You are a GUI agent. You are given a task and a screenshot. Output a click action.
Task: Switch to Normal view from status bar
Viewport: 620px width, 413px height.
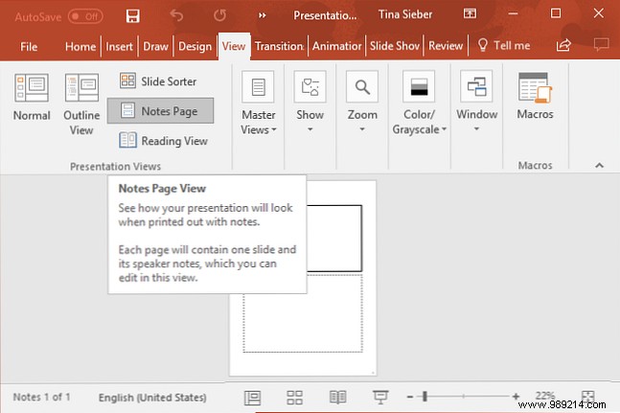(252, 398)
